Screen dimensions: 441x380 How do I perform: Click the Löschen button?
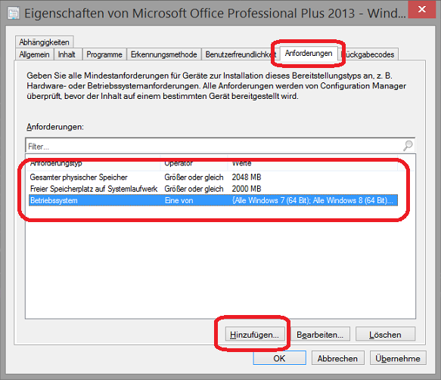point(385,335)
